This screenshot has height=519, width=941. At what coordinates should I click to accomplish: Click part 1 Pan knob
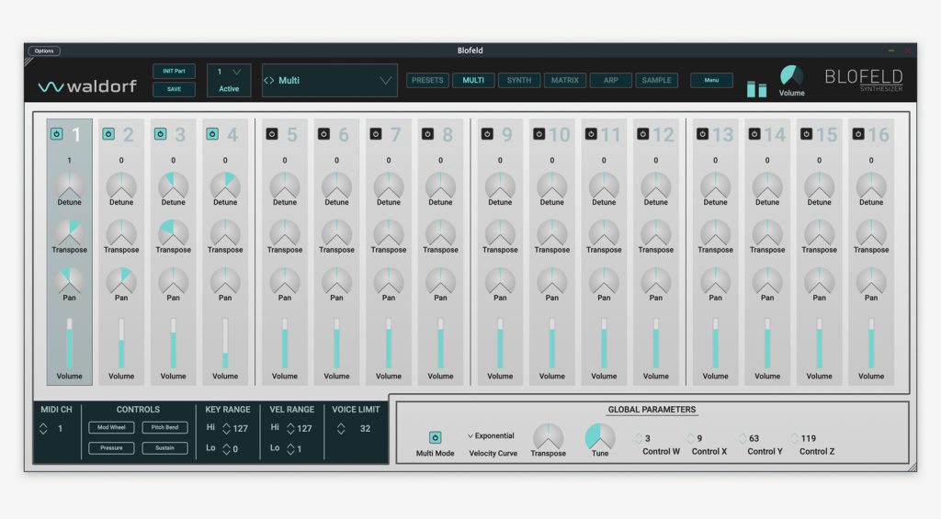point(70,280)
